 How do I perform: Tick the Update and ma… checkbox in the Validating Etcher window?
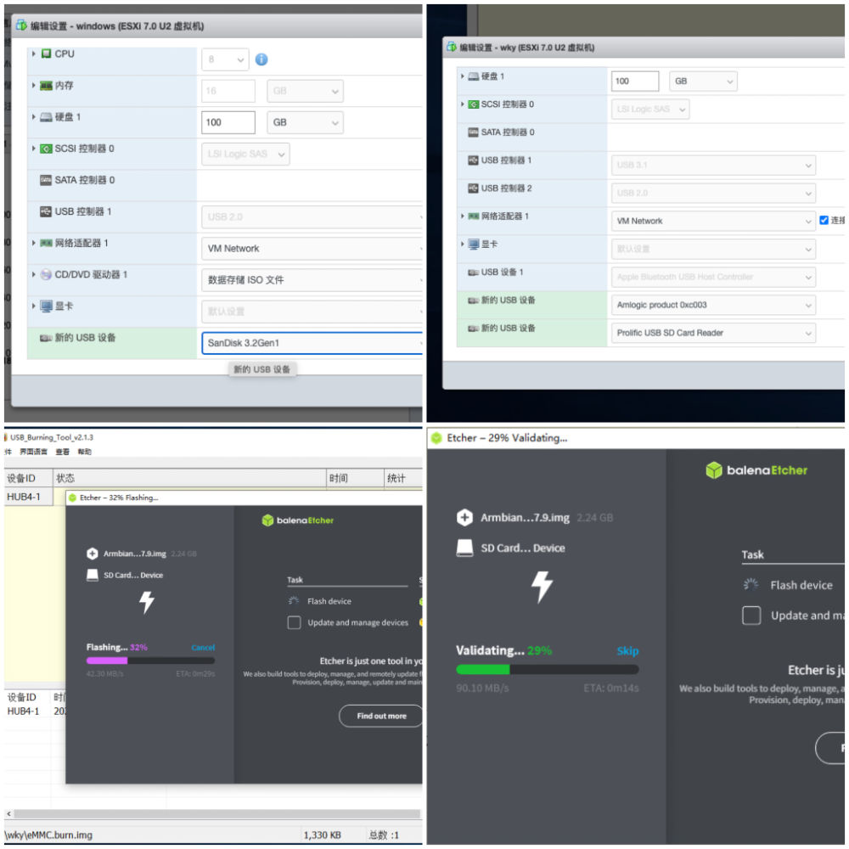(x=751, y=615)
